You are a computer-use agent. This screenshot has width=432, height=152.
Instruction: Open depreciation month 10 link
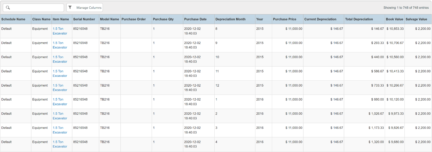(x=217, y=57)
